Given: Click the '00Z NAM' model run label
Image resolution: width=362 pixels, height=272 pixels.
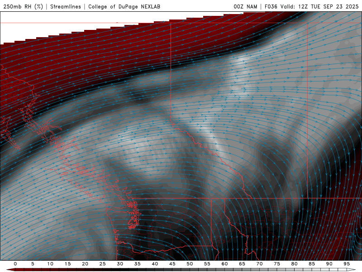Looking at the screenshot, I should pyautogui.click(x=245, y=6).
